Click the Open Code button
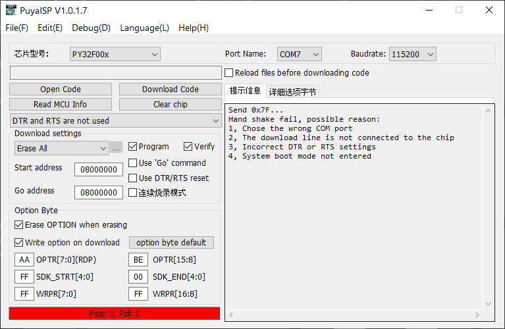This screenshot has width=505, height=329. pyautogui.click(x=61, y=89)
